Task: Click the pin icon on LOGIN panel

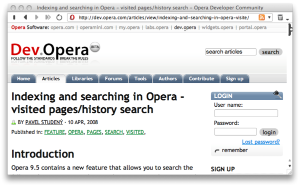Action: tap(277, 94)
